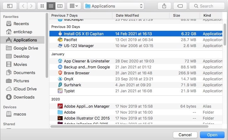Viewport: 228px width, 140px height.
Task: Toggle the sidebar visibility button
Action: 9,6
